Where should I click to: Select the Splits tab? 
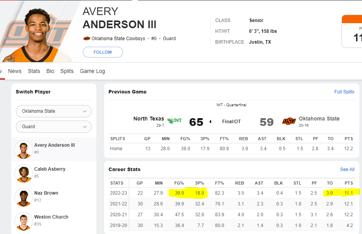pos(67,71)
